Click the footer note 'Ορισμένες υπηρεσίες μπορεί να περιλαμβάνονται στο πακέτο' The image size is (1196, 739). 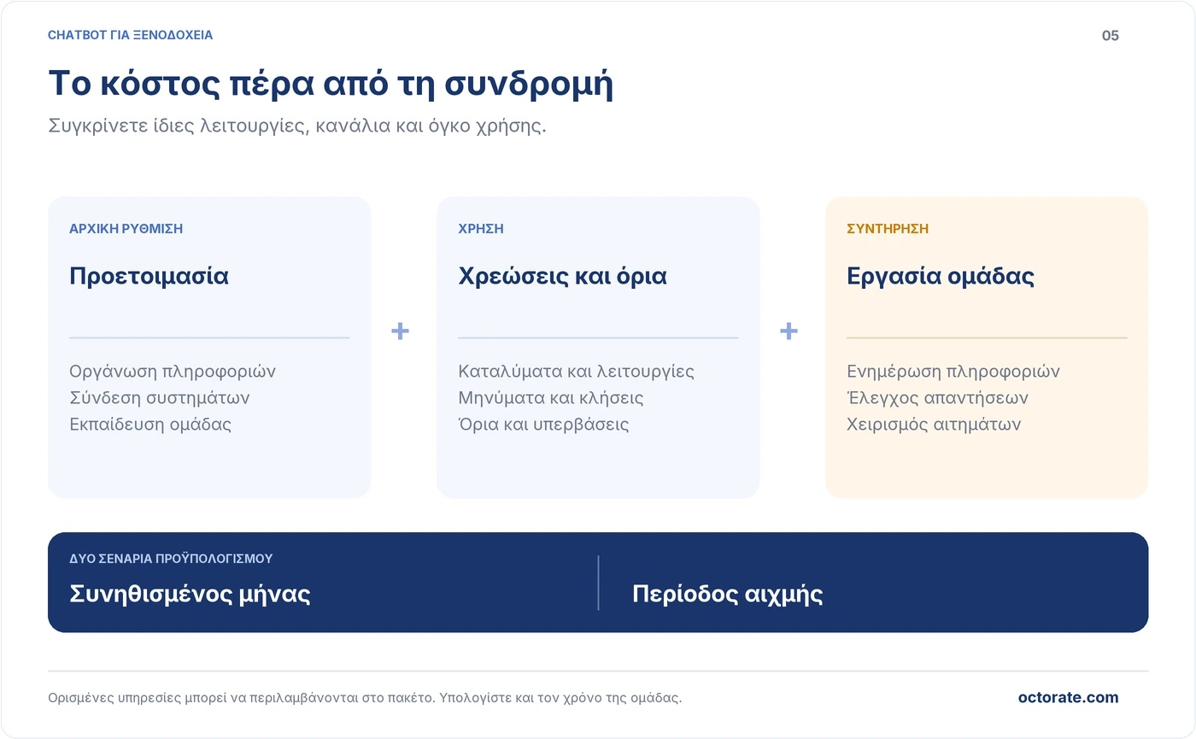tap(241, 698)
